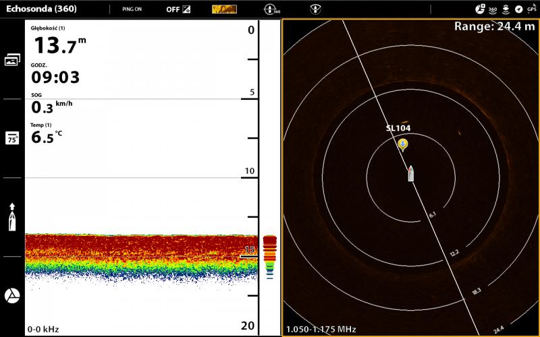Click the GPS status icon
Screen dimensions: 540x337
[531, 9]
